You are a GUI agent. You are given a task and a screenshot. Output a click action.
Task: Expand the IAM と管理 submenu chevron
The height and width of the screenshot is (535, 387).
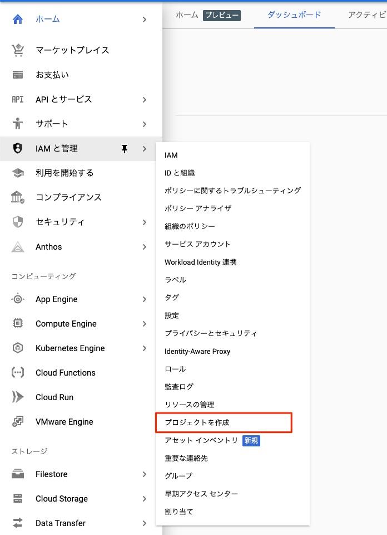pyautogui.click(x=145, y=149)
